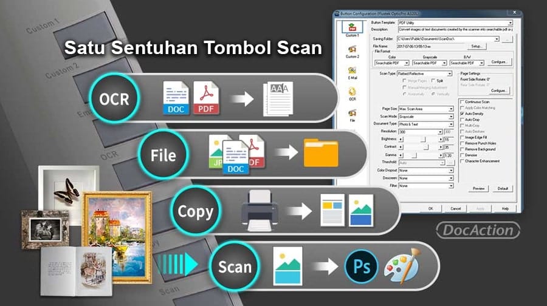Click the Contrast slider thumb

[x=426, y=147]
